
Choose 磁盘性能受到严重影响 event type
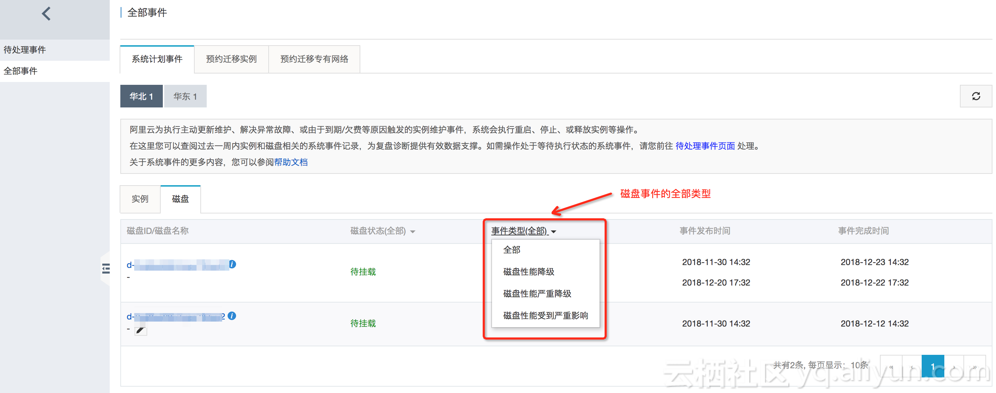point(545,316)
